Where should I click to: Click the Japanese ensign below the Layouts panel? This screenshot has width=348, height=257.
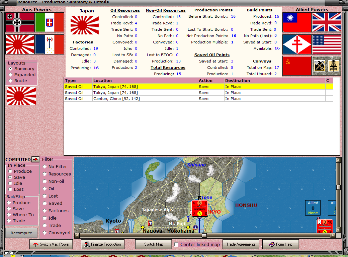pyautogui.click(x=21, y=96)
